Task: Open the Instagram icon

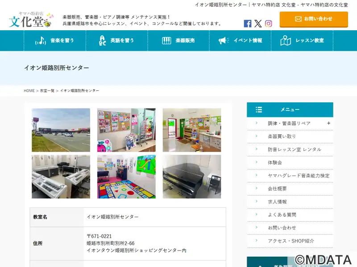Action: tap(268, 24)
